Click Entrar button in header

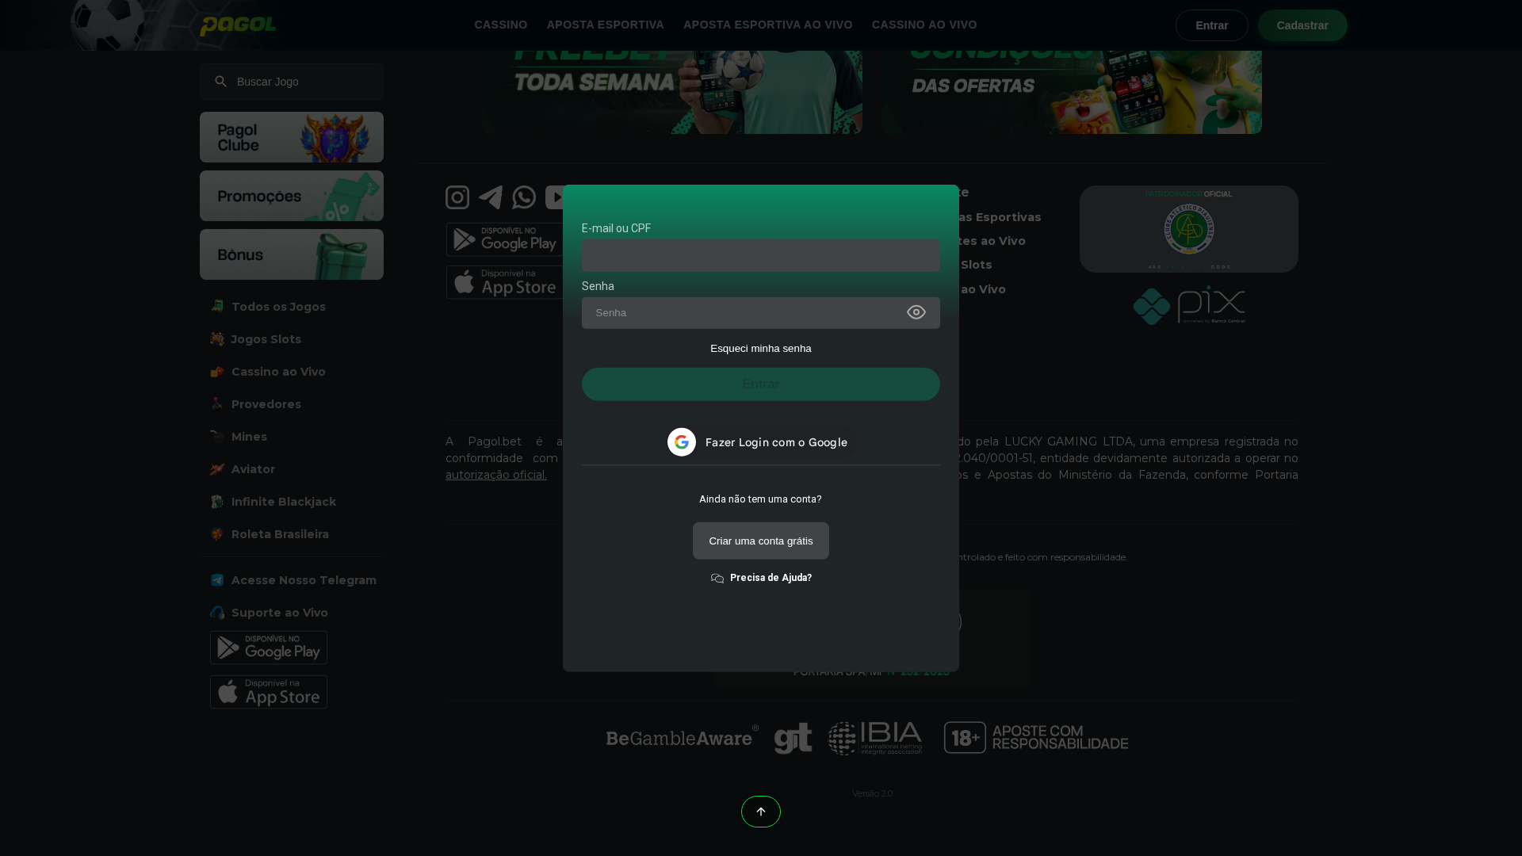pos(1212,25)
